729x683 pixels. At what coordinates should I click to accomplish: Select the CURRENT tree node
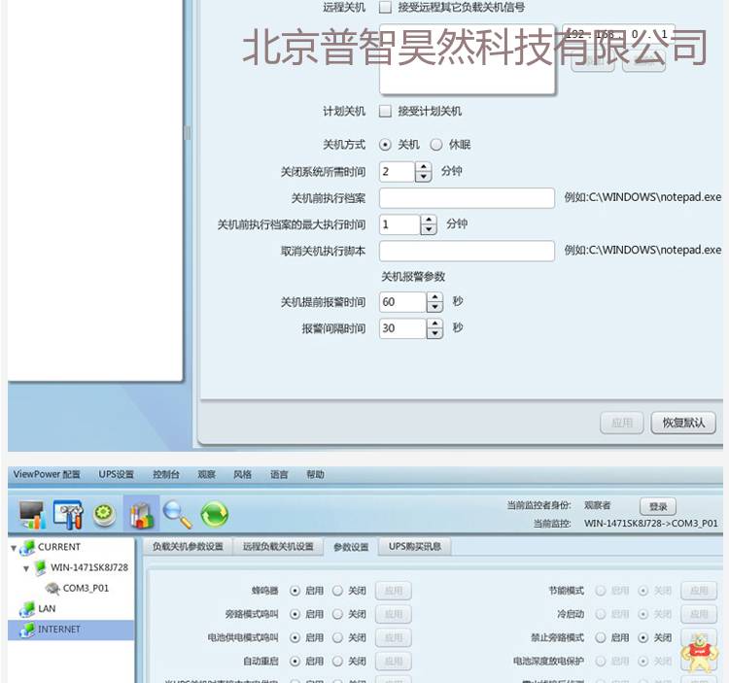pos(59,547)
